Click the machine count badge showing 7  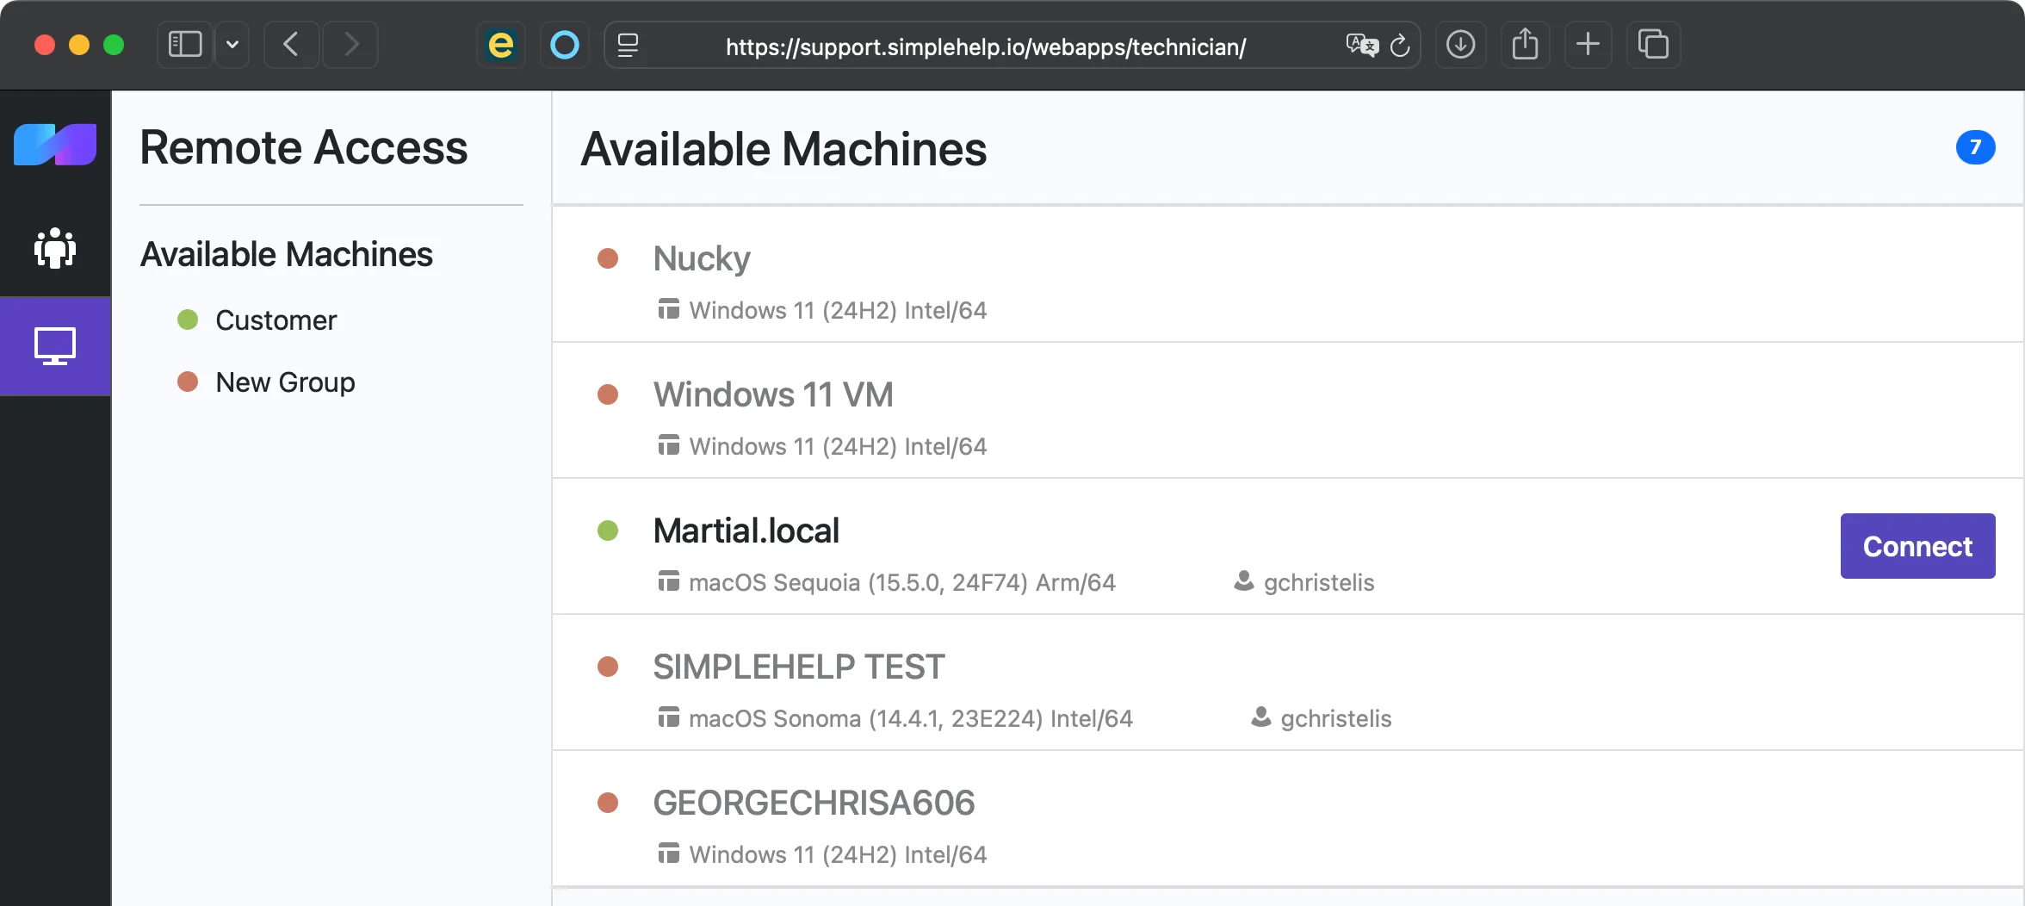tap(1976, 147)
